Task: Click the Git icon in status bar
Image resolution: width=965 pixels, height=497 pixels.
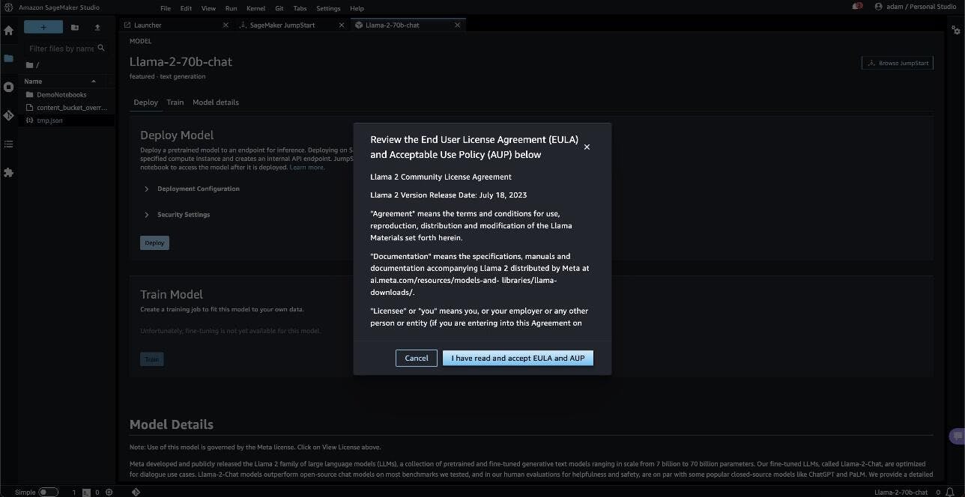Action: (x=136, y=493)
